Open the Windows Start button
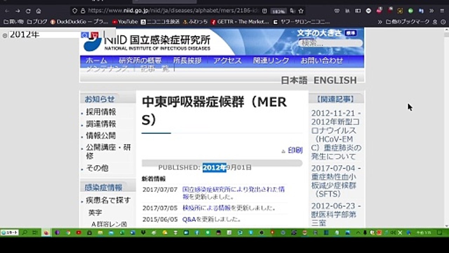Screen dimensions: 449x253 pos(9,232)
